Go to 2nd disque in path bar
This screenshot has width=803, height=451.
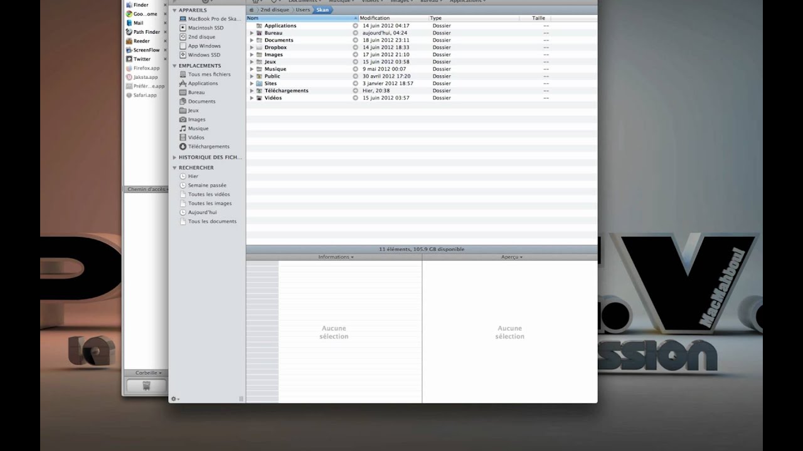274,10
